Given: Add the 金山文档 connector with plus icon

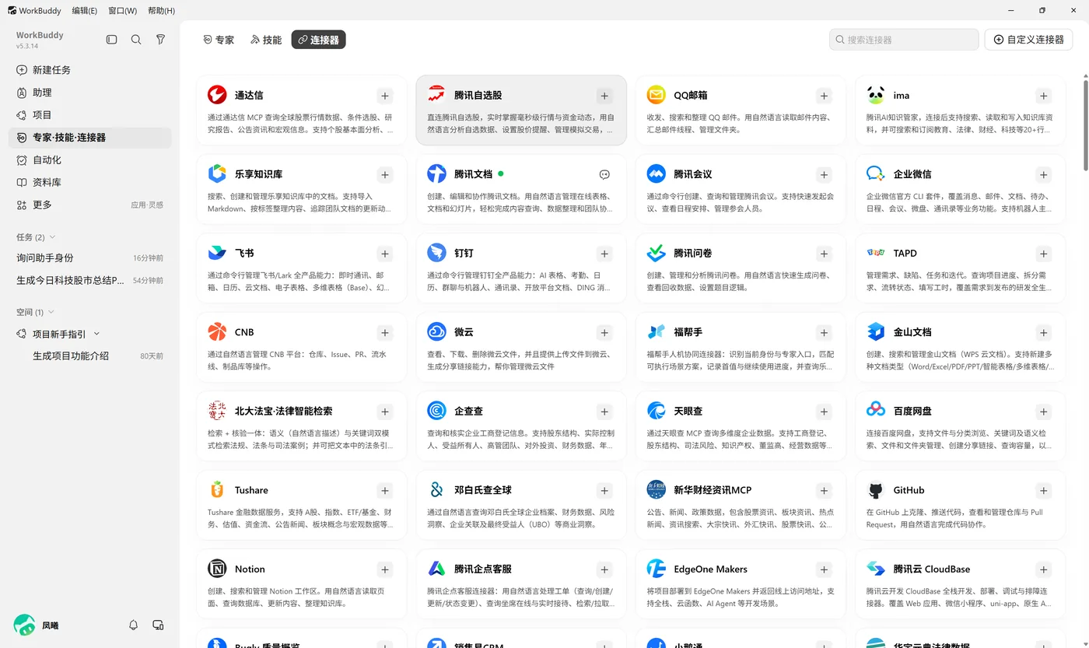Looking at the screenshot, I should pyautogui.click(x=1044, y=333).
